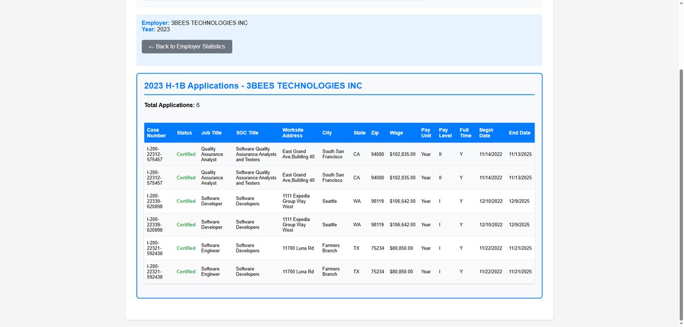Select first row case number I-200-22312-575457

[x=155, y=154]
